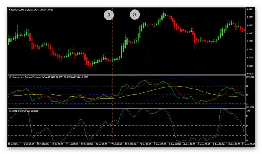
Task: Click the 25 Jul 16:00 time label
Action: pos(102,144)
